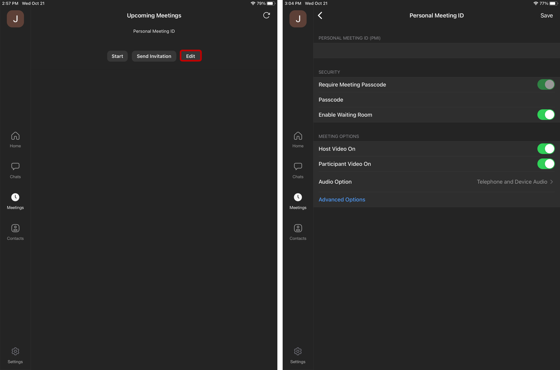Viewport: 560px width, 370px height.
Task: Toggle Participant Video On switch
Action: [x=546, y=164]
